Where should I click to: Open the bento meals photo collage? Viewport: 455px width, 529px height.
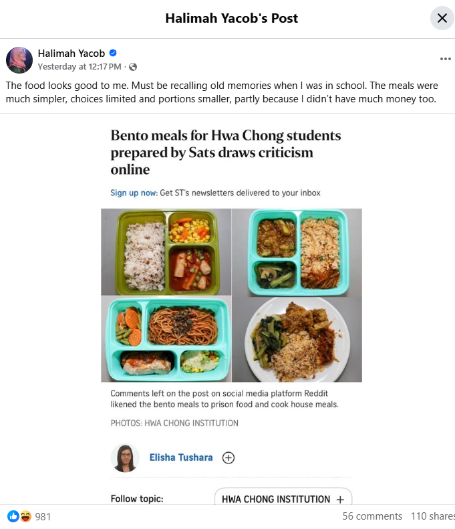(x=232, y=295)
